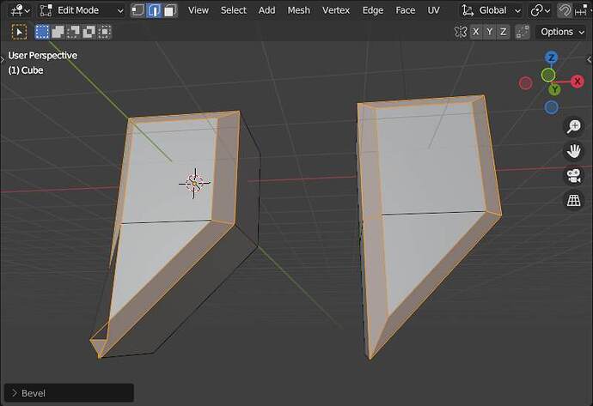Viewport: 593px width, 406px height.
Task: Toggle camera view icon
Action: [x=574, y=176]
